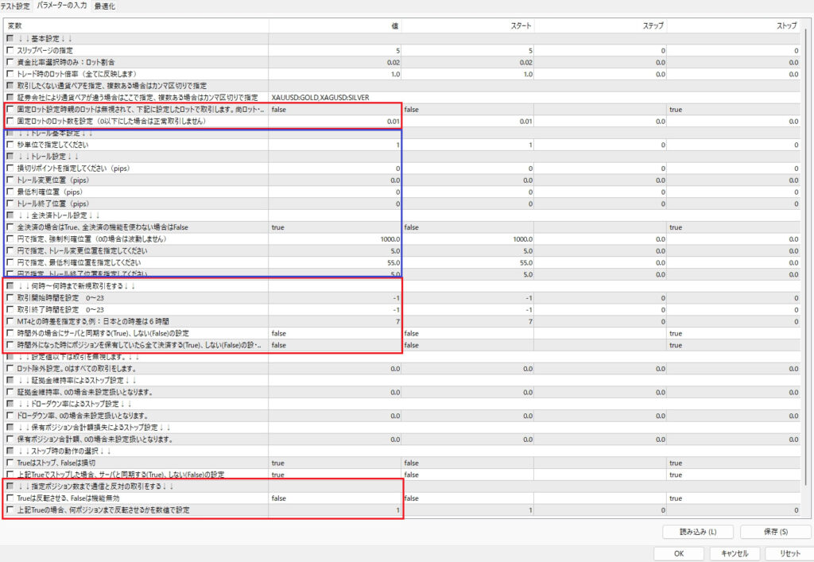Confirm settings with the OK button
Screen dimensions: 814x562
pyautogui.click(x=678, y=553)
